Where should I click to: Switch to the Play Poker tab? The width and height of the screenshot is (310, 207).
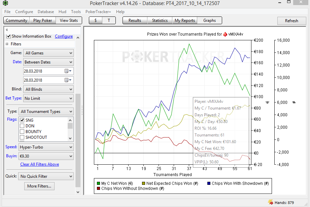click(x=42, y=20)
